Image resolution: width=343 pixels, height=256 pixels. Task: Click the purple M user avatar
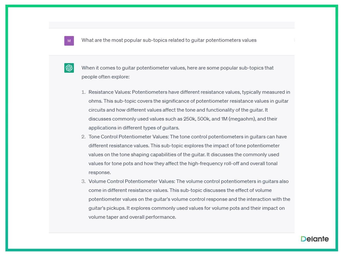tap(69, 41)
